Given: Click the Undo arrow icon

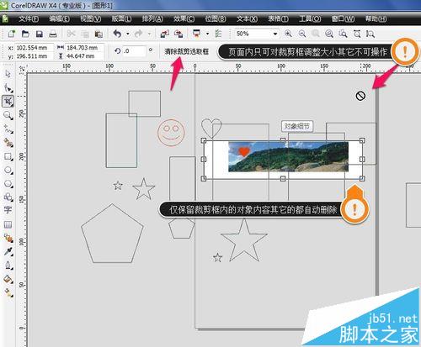Looking at the screenshot, I should (x=117, y=34).
